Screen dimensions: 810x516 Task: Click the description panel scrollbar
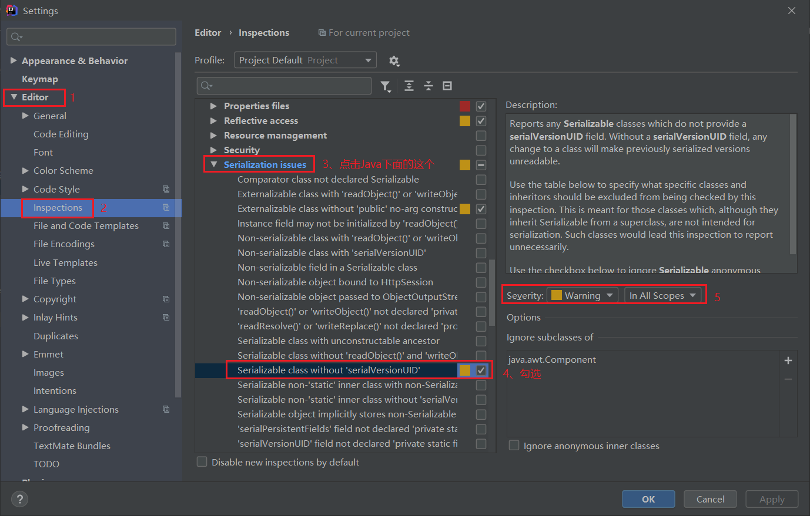(x=793, y=185)
